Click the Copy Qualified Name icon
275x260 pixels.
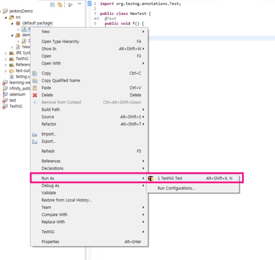[35, 81]
